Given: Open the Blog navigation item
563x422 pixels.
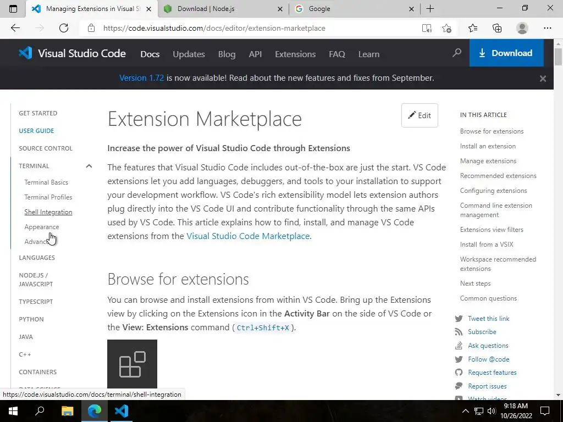Looking at the screenshot, I should coord(227,54).
